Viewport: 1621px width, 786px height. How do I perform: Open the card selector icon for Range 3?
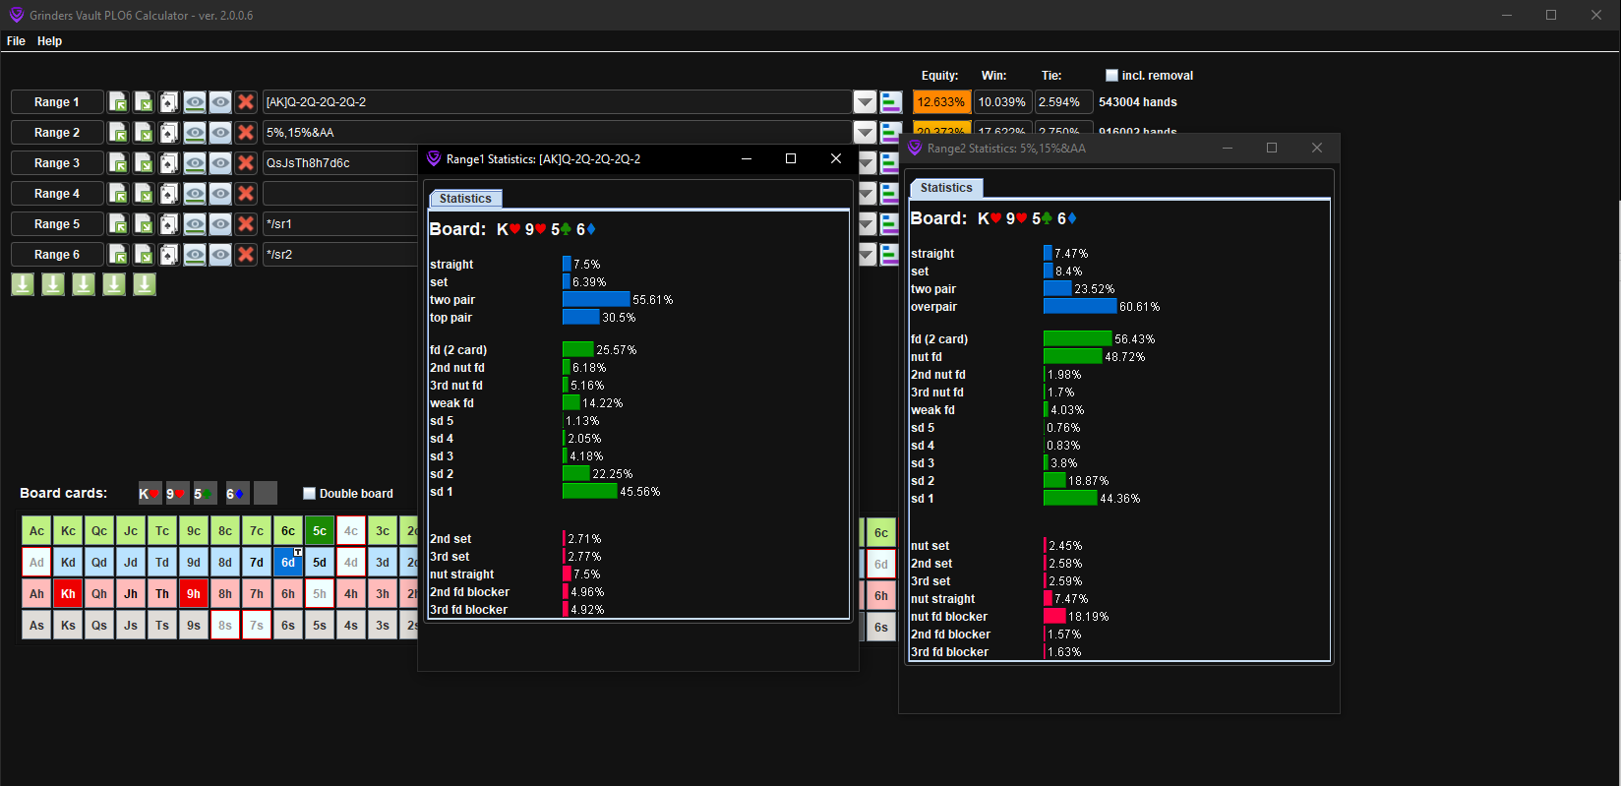pos(169,163)
